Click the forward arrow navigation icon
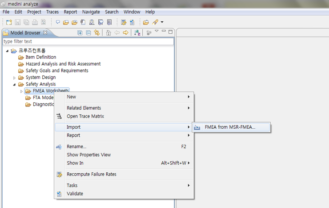Screen dimensions: 329x208 point(126,33)
